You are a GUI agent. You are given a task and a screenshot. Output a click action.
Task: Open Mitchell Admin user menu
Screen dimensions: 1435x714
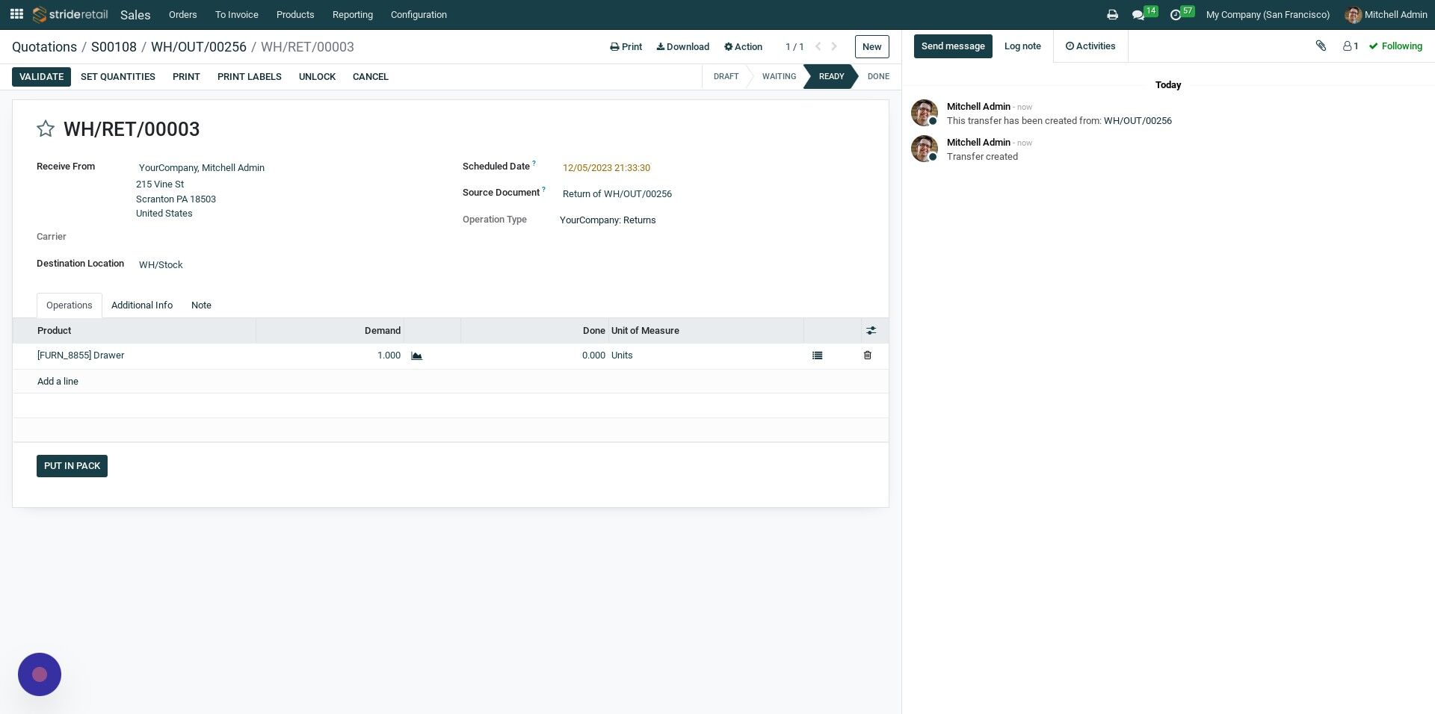[1386, 15]
